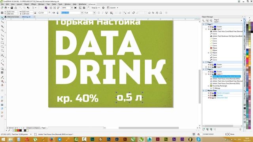Toggle eye visibility of Page 3 Guides layer
The height and width of the screenshot is (142, 253).
209,72
